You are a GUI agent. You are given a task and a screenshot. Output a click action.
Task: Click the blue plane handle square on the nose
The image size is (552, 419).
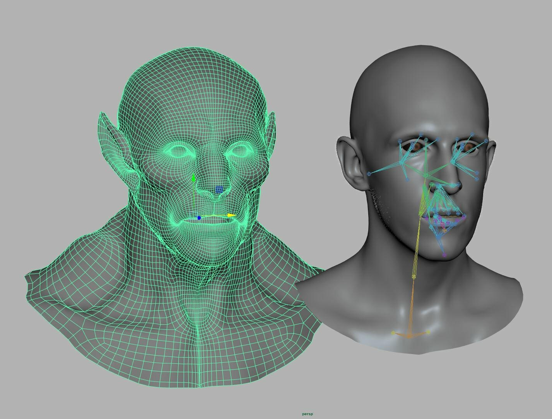pyautogui.click(x=219, y=189)
